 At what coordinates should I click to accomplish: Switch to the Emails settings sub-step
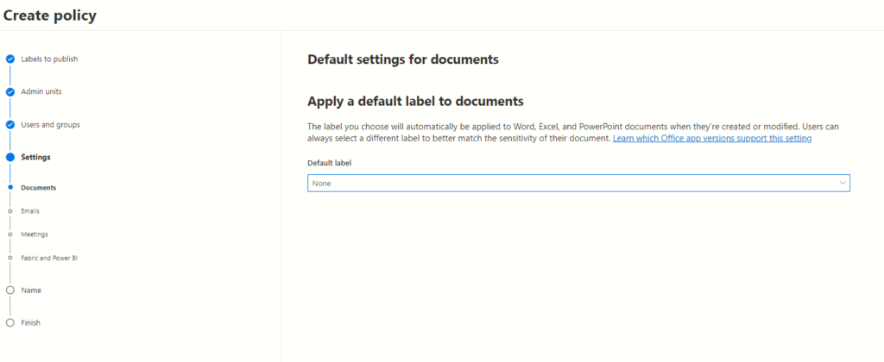[30, 210]
